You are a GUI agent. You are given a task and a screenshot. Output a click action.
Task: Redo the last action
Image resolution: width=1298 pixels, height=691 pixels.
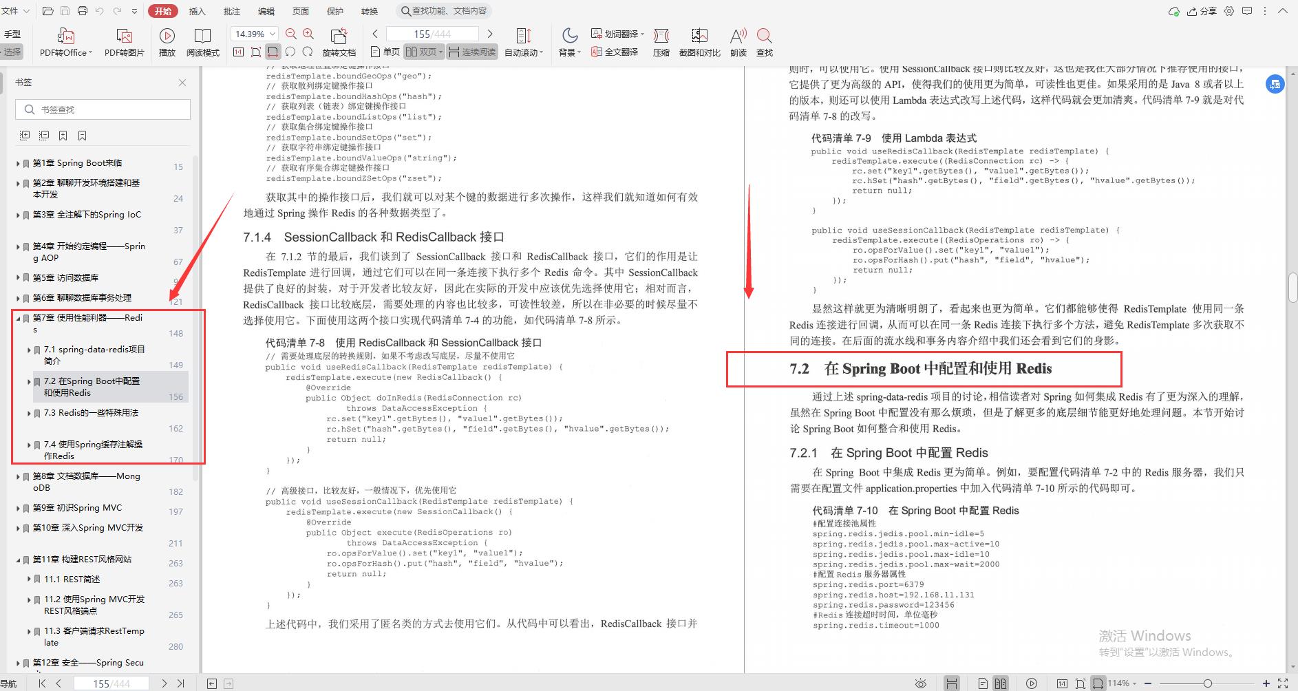(116, 11)
